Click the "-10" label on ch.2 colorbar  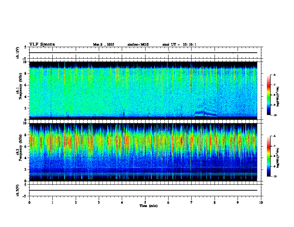tap(275, 177)
